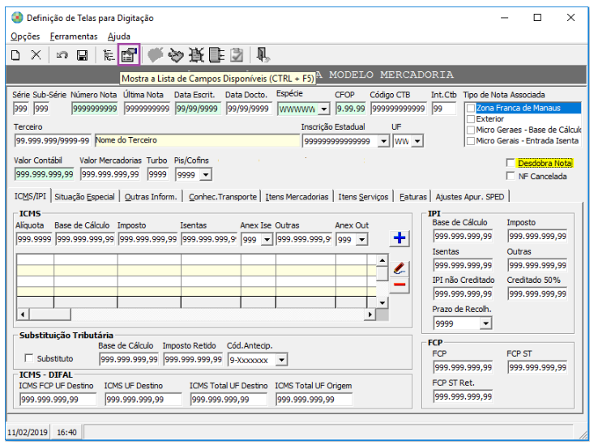
Task: Click the new blank document toolbar icon
Action: [x=15, y=55]
